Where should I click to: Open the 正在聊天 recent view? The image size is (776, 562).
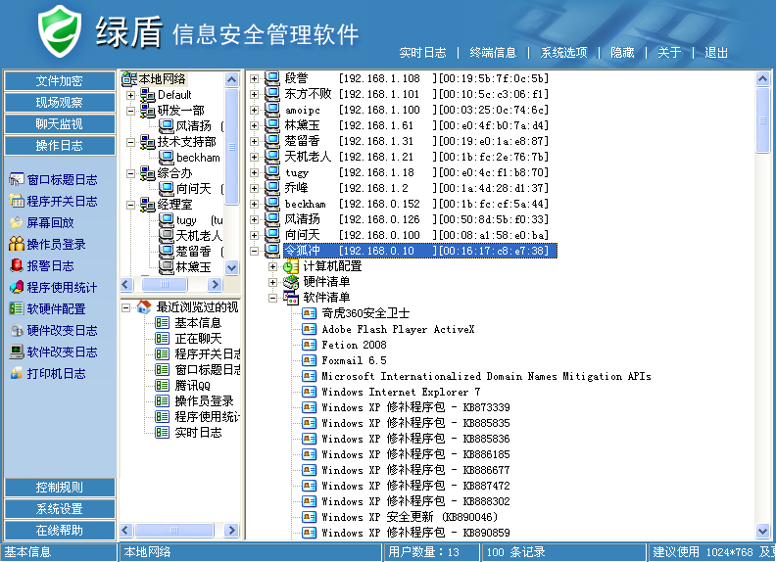coord(188,339)
